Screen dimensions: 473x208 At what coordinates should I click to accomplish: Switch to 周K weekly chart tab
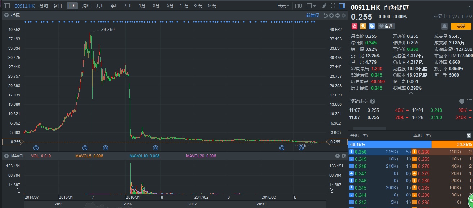(x=86, y=6)
